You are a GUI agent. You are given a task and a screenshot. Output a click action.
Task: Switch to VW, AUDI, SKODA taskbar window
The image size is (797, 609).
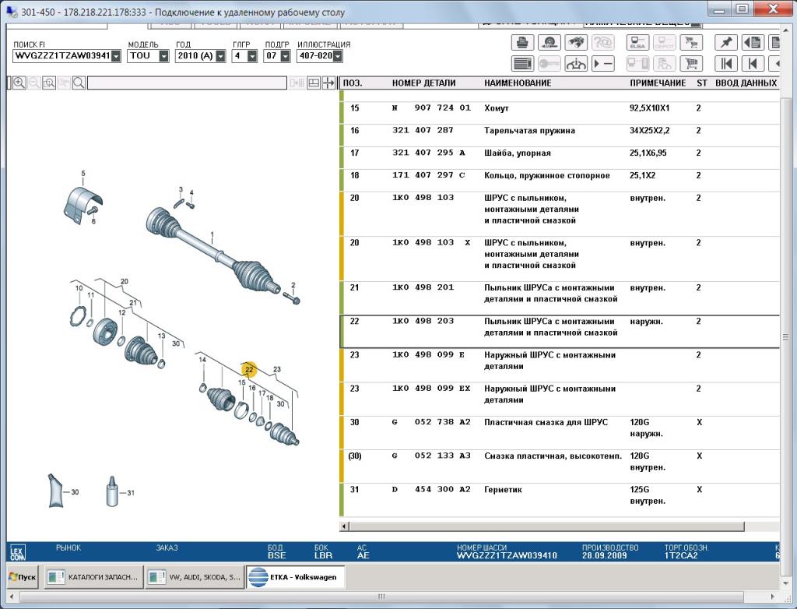[x=195, y=577]
